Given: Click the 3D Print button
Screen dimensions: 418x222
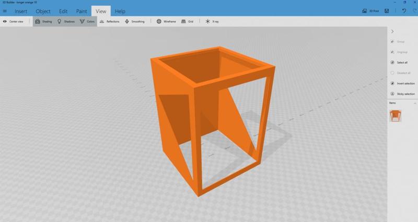Looking at the screenshot, I should pos(370,11).
